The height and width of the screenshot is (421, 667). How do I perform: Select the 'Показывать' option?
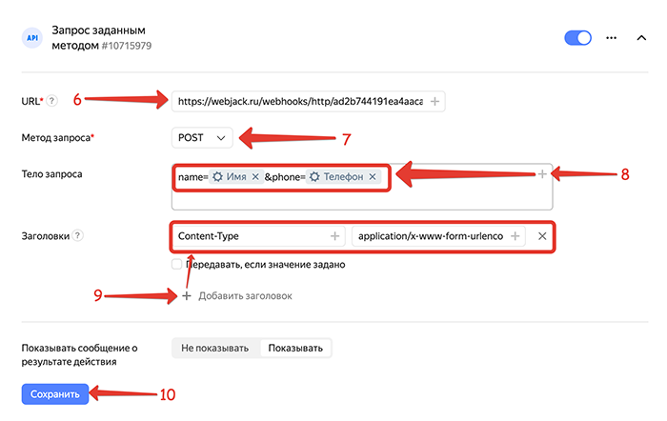(295, 349)
